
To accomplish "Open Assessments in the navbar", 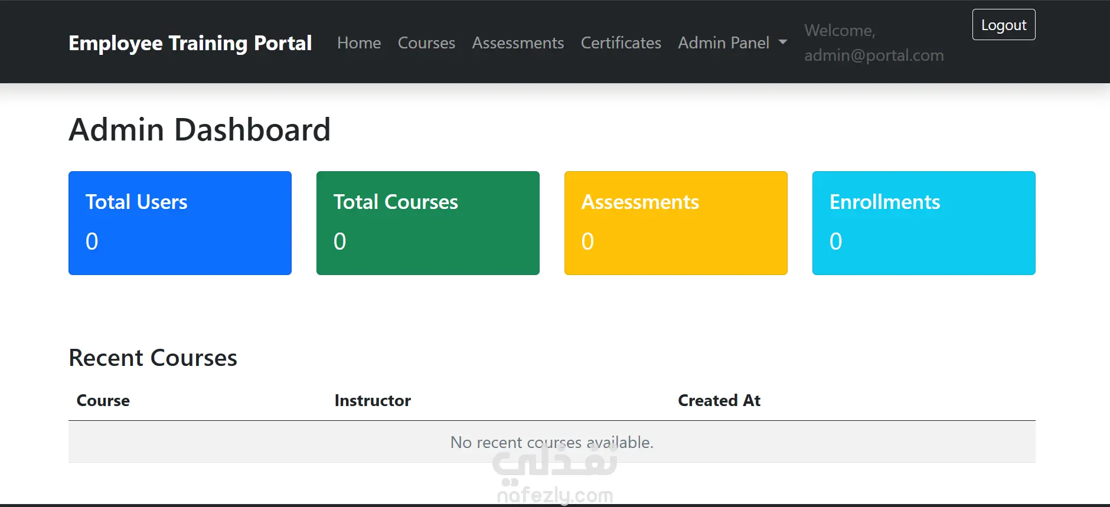I will pyautogui.click(x=518, y=43).
